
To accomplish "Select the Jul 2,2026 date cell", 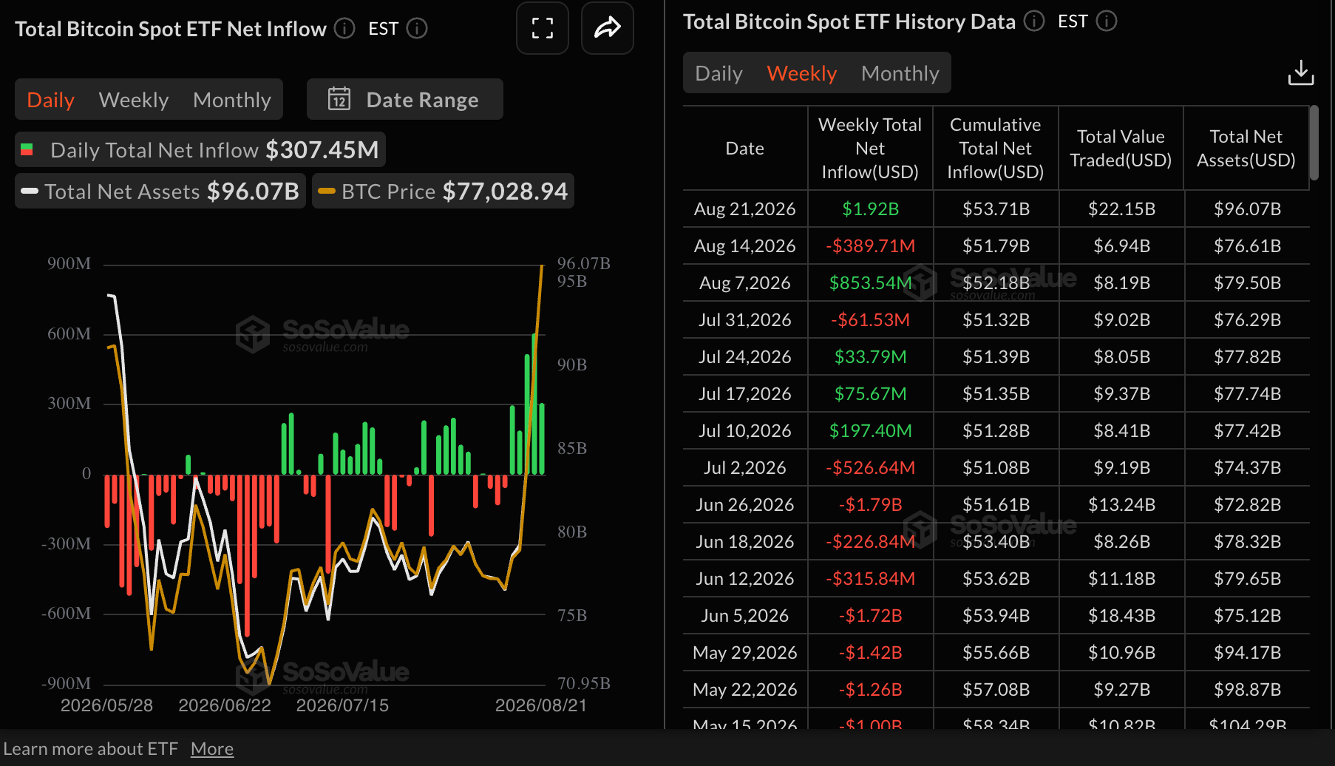I will pos(745,468).
